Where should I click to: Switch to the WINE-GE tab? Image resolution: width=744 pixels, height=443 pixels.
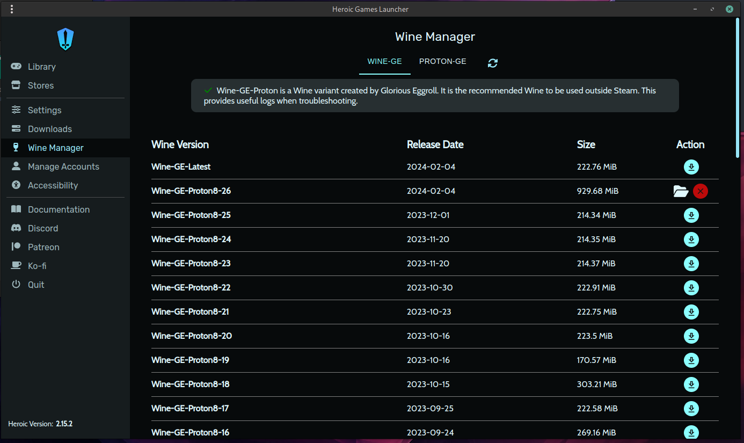[x=384, y=61]
